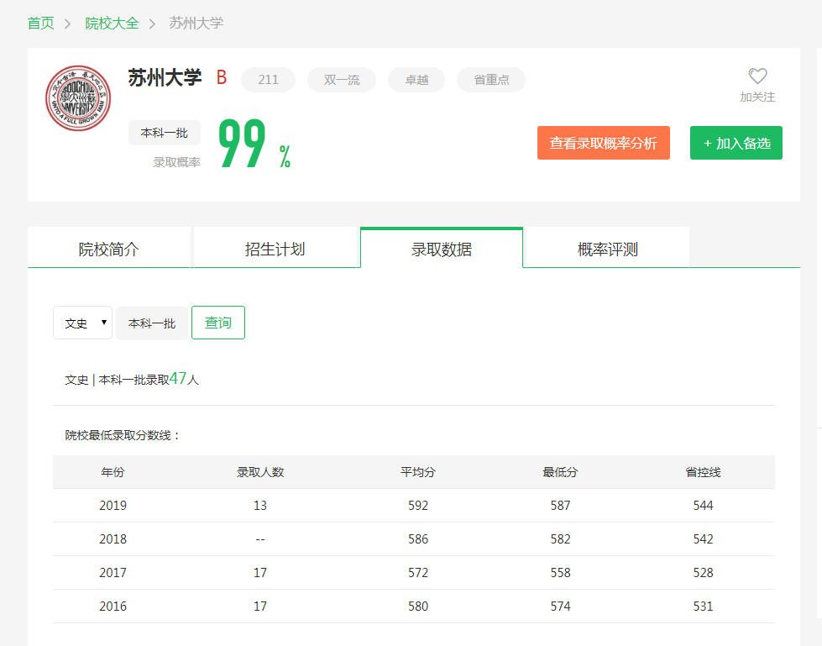Screen dimensions: 822x646
Task: Click 录取人数 column header
Action: click(260, 472)
